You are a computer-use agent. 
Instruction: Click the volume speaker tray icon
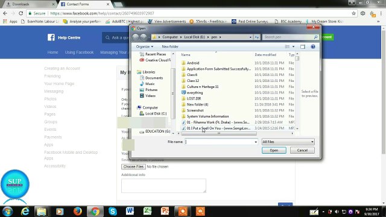tap(337, 212)
